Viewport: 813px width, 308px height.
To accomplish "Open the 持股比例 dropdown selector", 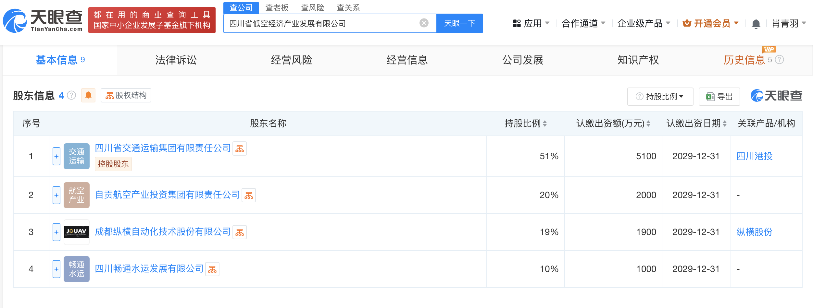I will (660, 97).
